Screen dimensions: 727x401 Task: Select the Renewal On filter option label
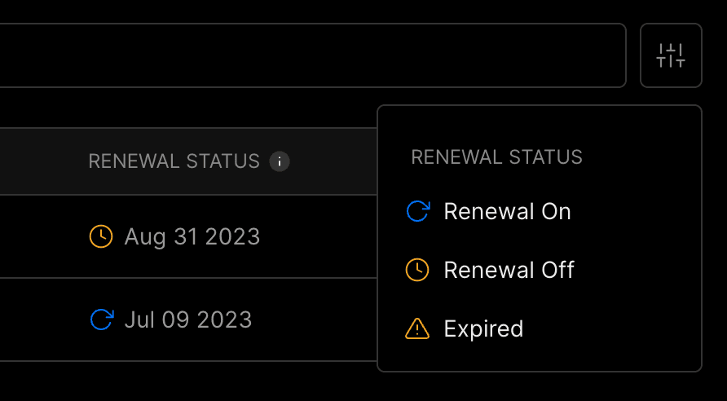click(507, 212)
